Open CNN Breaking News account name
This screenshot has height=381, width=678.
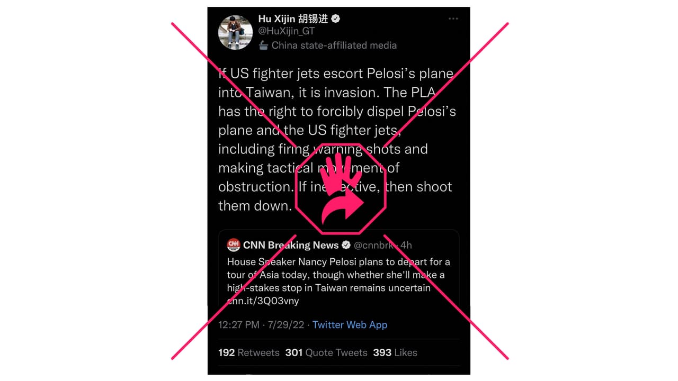(291, 245)
